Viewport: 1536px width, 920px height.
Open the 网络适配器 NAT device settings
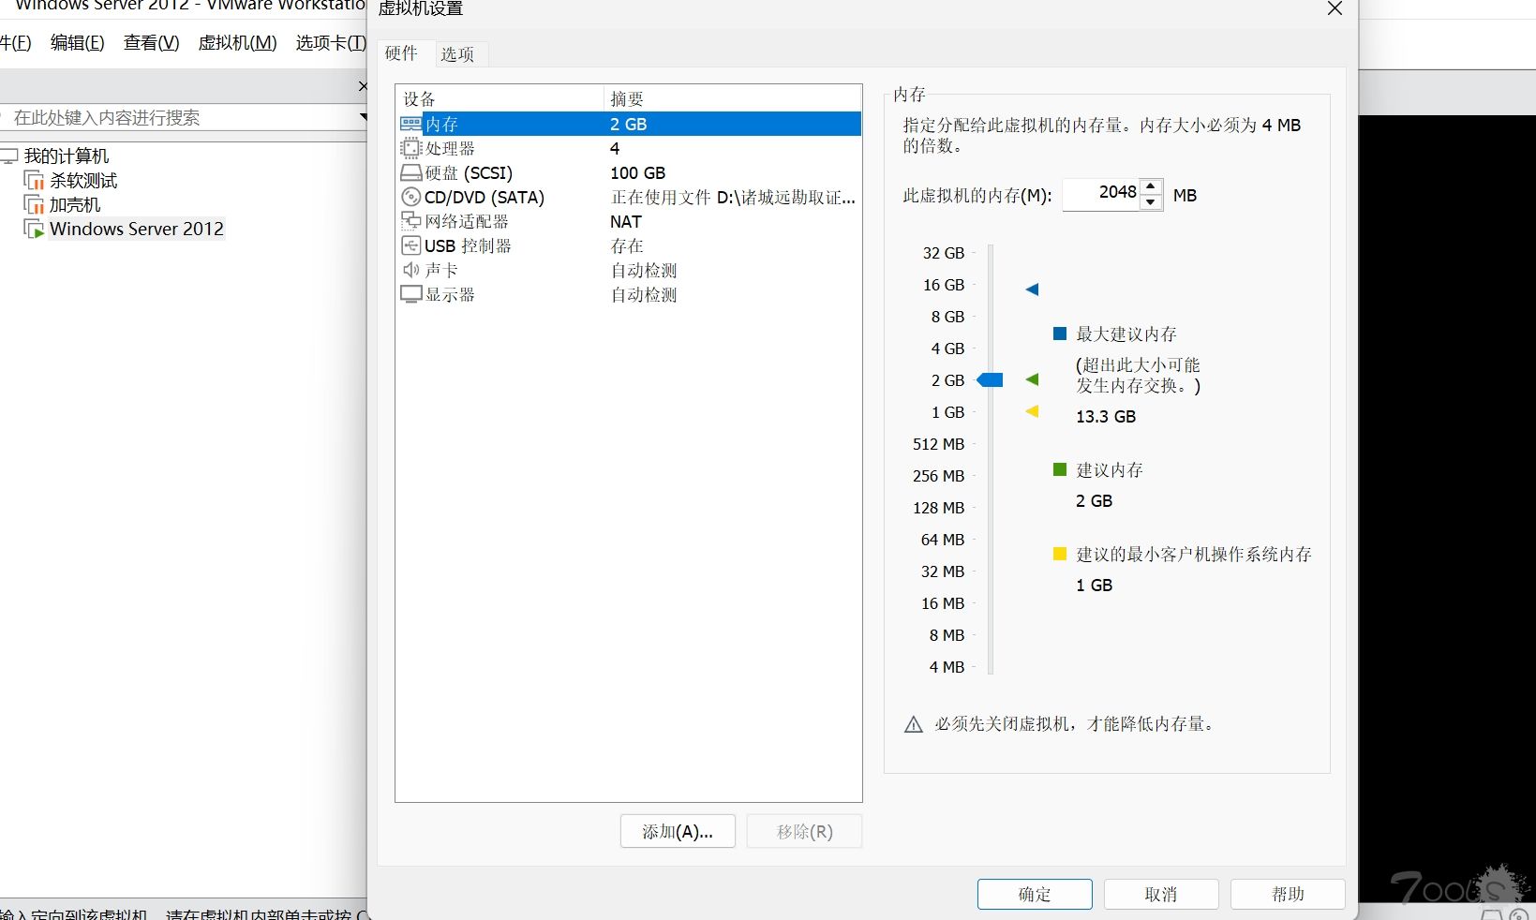[465, 221]
